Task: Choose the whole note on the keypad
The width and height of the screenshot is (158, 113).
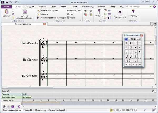Action: 135,52
